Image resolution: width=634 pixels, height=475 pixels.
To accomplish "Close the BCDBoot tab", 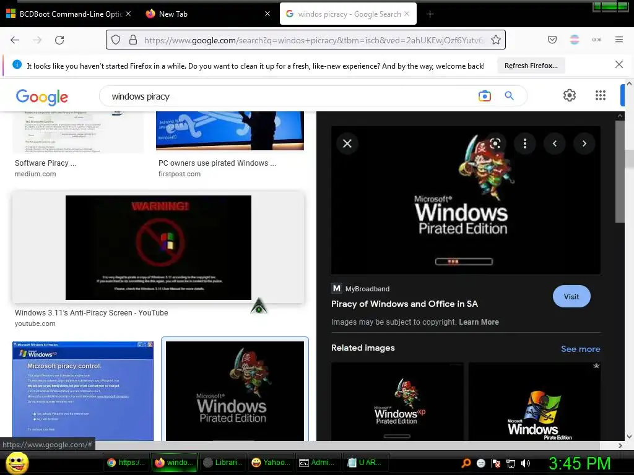I will (128, 14).
